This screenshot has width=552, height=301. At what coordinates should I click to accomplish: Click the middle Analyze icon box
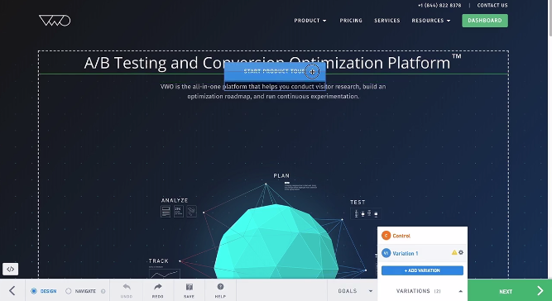[179, 212]
